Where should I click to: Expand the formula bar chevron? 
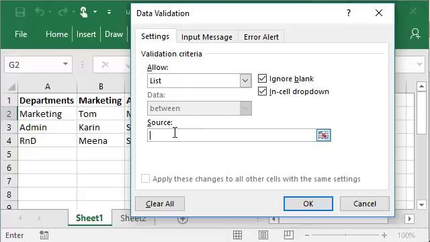coord(419,65)
